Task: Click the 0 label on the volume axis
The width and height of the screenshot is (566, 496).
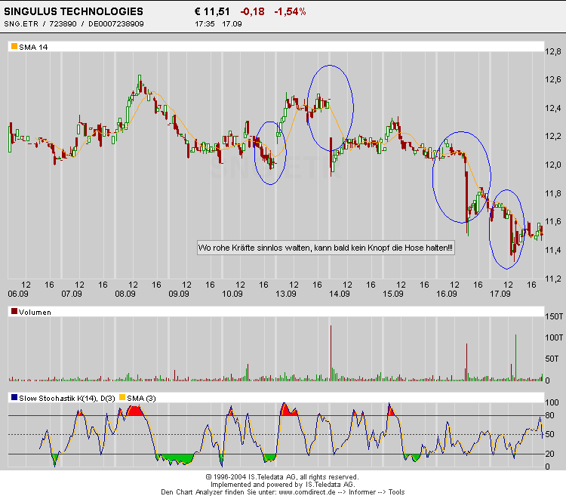Action: pos(547,380)
